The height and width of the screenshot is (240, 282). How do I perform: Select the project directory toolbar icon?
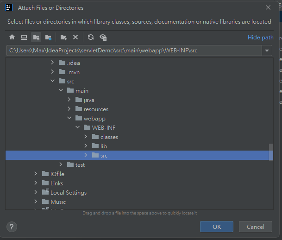click(36, 37)
